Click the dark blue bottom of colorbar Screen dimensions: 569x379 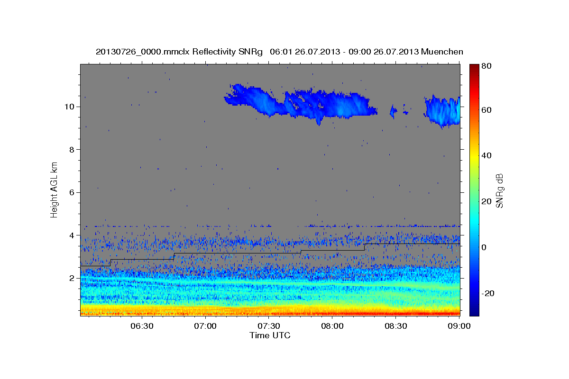tap(474, 310)
